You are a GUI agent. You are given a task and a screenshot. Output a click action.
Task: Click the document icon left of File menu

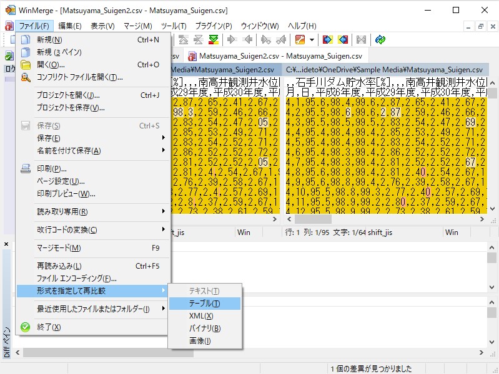coord(9,26)
